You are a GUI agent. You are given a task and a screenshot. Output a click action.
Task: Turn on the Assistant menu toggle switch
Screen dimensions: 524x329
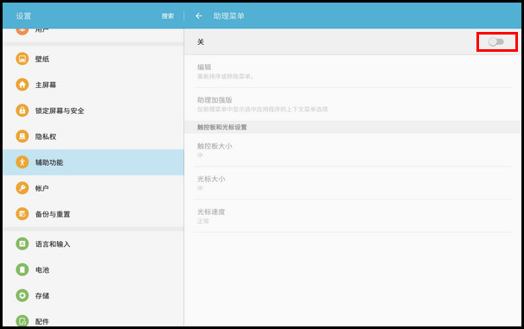(496, 41)
